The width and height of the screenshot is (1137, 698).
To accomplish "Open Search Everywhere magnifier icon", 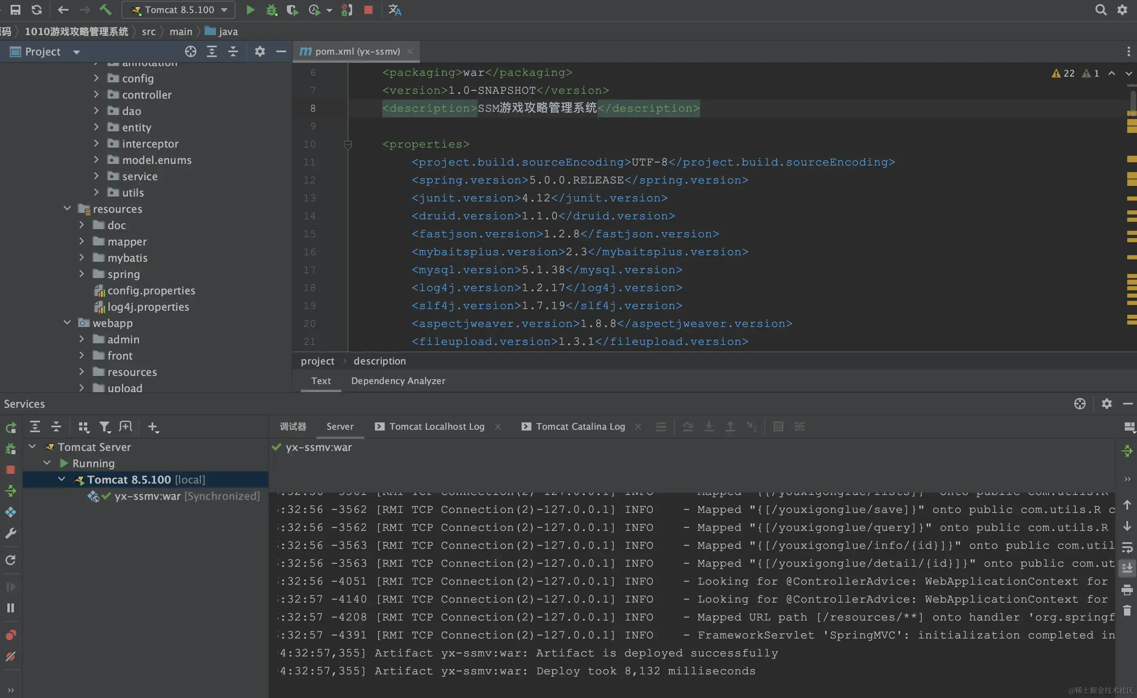I will (x=1101, y=10).
